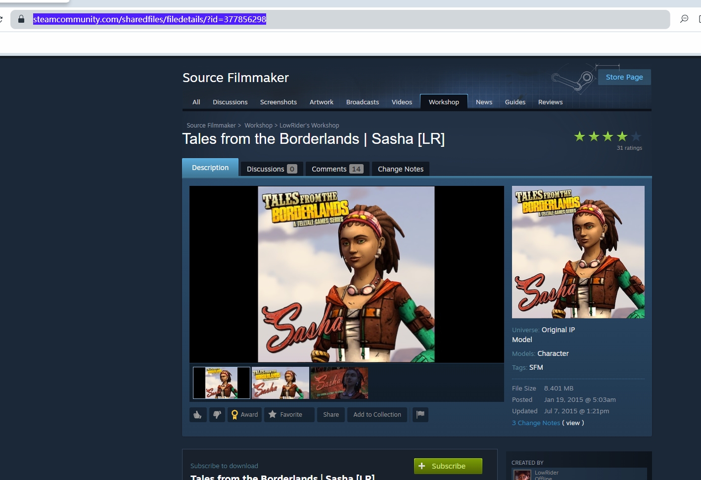Image resolution: width=701 pixels, height=480 pixels.
Task: Open the Discussions tab with 0 count
Action: (x=272, y=169)
